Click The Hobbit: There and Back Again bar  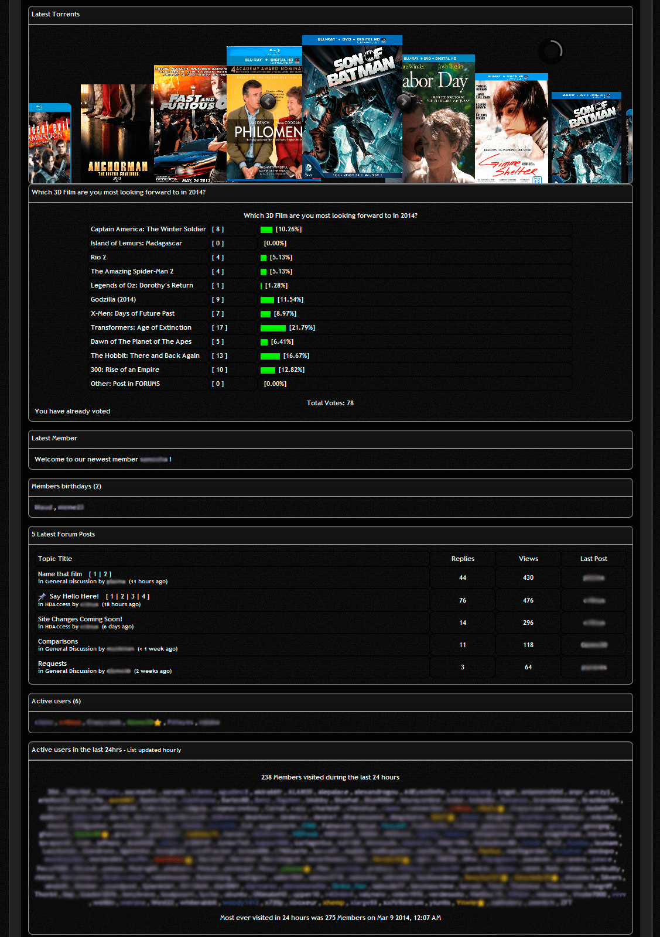point(270,356)
